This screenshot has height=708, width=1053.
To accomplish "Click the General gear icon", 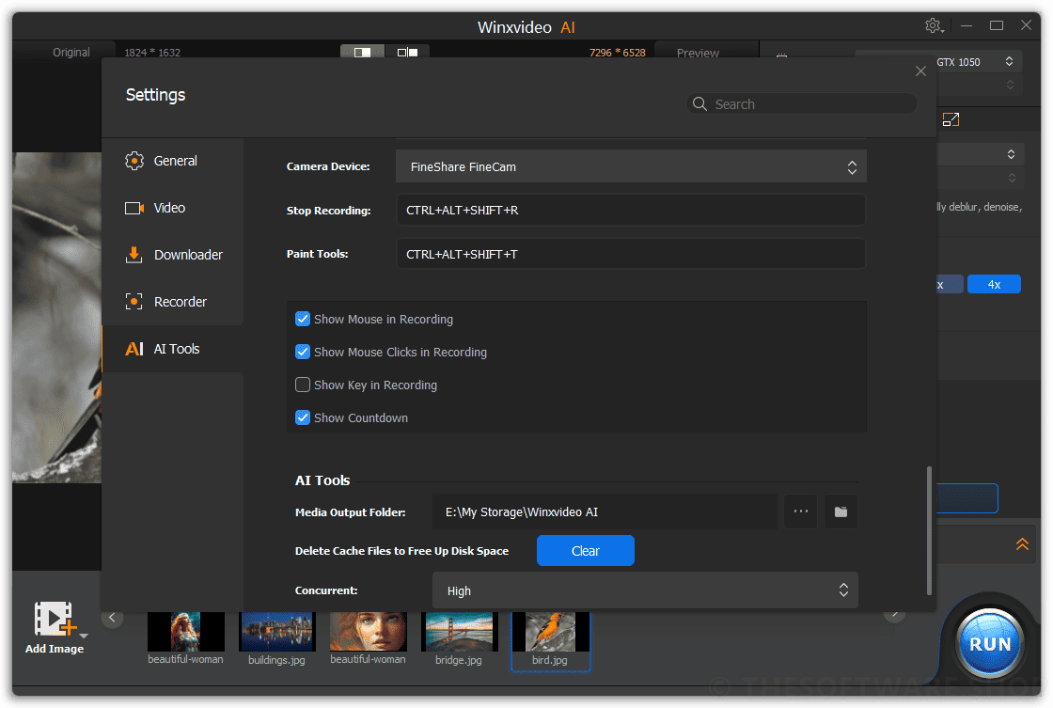I will [134, 161].
